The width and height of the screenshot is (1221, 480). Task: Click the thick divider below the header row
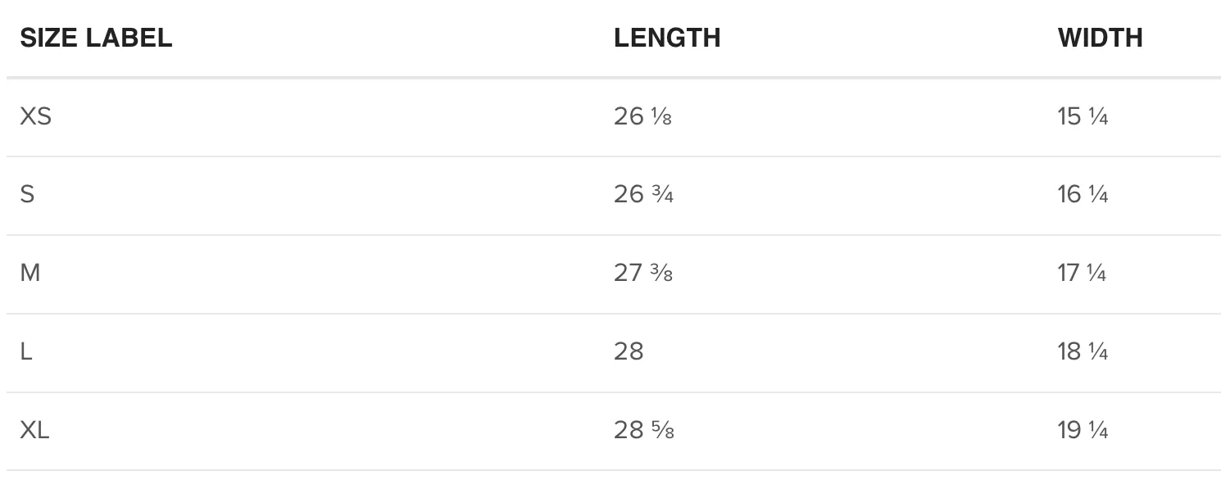tap(610, 78)
